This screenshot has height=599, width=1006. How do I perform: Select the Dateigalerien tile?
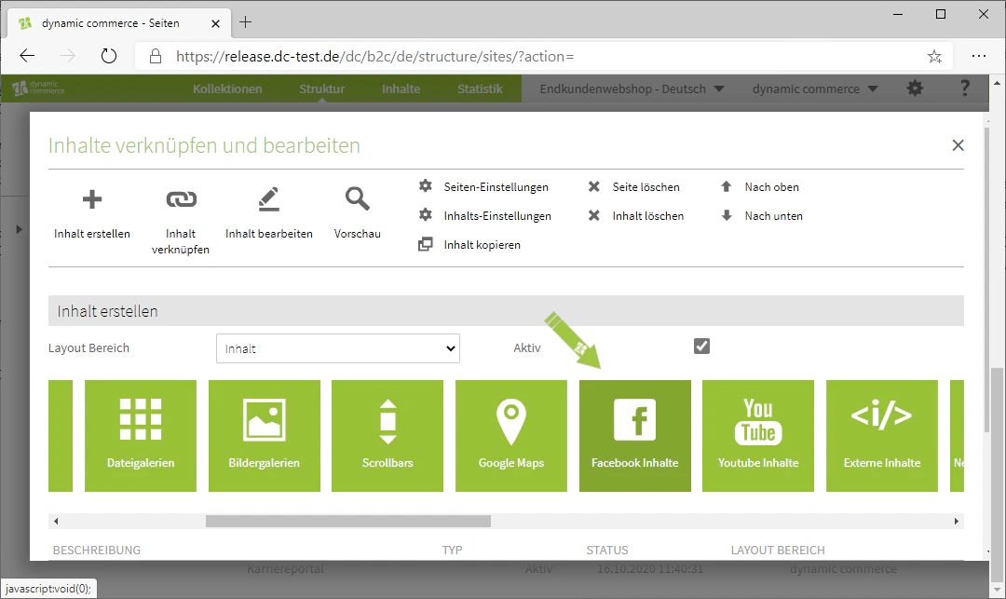pyautogui.click(x=141, y=436)
